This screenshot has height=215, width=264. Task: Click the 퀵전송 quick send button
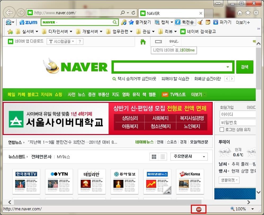click(x=185, y=22)
